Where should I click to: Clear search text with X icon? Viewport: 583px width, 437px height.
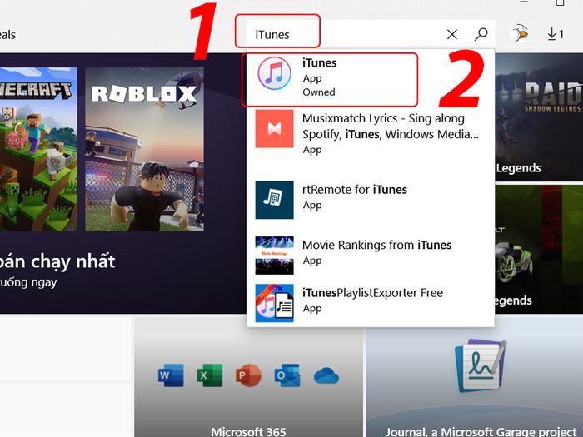tap(452, 34)
